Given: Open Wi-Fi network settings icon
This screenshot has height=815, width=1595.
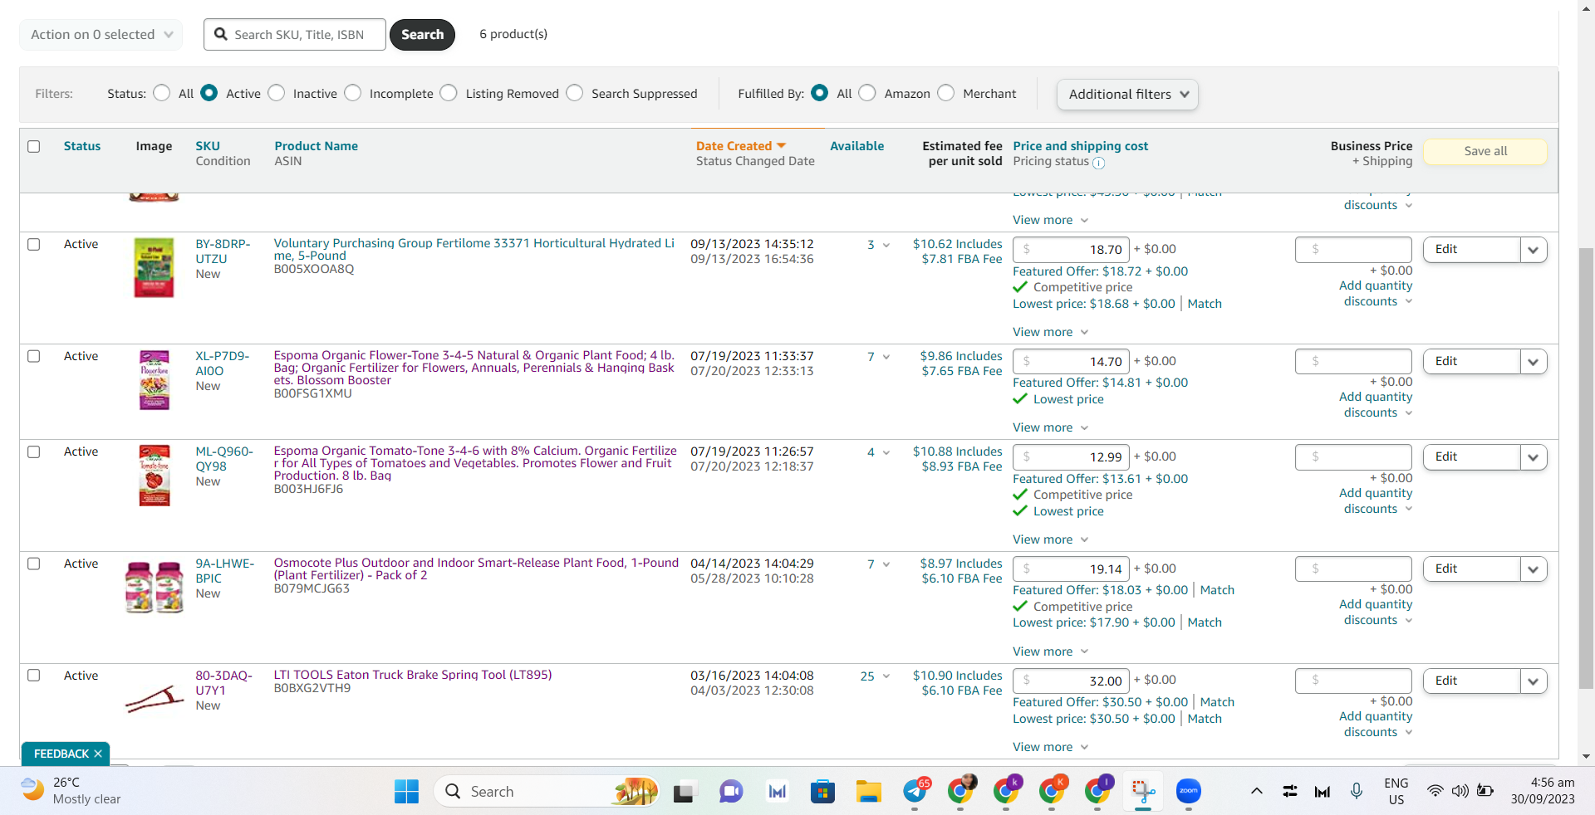Looking at the screenshot, I should [x=1435, y=791].
